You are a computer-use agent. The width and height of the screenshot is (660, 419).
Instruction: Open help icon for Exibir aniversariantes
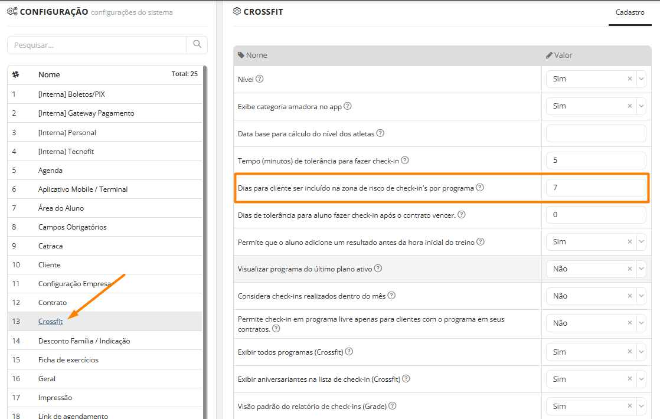click(x=406, y=379)
